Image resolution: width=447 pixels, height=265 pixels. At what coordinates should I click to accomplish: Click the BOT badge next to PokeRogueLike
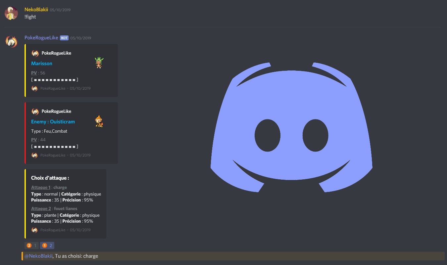[x=64, y=38]
